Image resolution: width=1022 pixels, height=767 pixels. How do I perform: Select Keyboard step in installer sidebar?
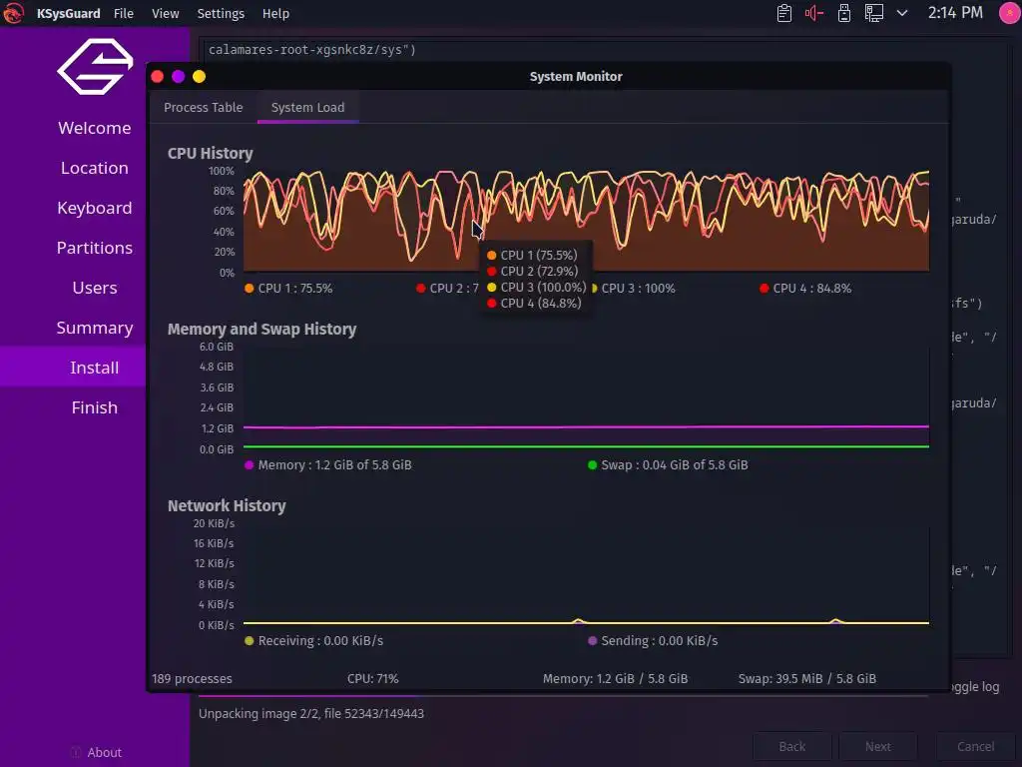point(95,208)
